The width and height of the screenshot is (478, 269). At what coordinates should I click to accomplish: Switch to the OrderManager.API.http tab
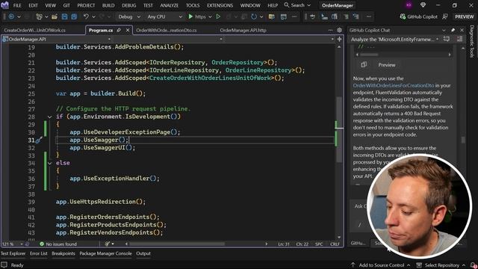point(243,30)
